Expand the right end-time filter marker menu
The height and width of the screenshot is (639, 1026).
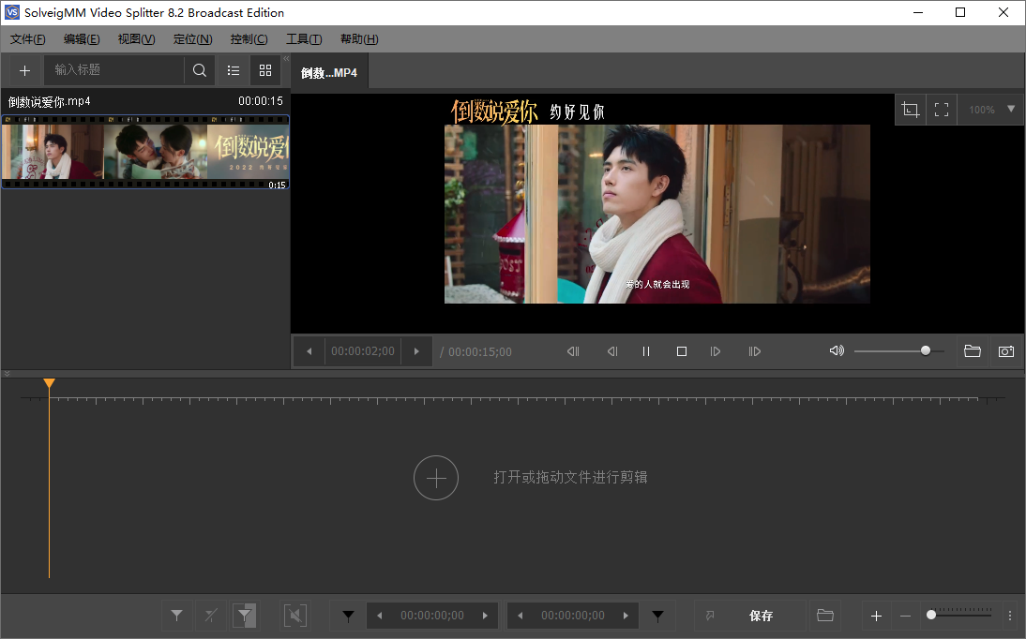[x=657, y=616]
